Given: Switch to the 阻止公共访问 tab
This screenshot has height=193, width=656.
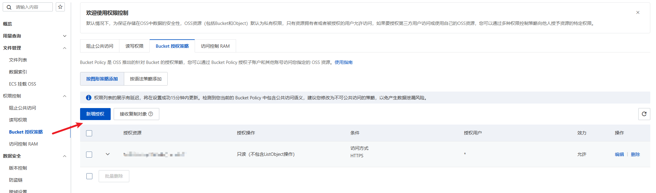Looking at the screenshot, I should (x=100, y=46).
